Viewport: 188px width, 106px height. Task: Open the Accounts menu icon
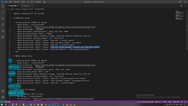point(3,91)
